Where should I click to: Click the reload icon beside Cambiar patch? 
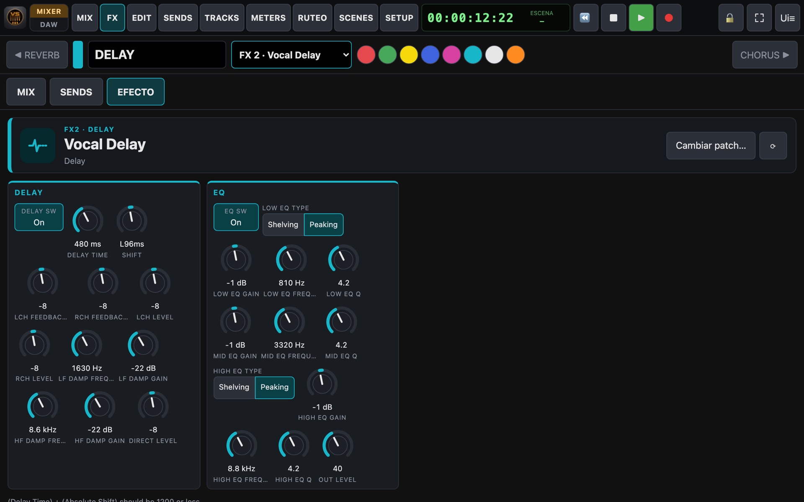point(773,146)
